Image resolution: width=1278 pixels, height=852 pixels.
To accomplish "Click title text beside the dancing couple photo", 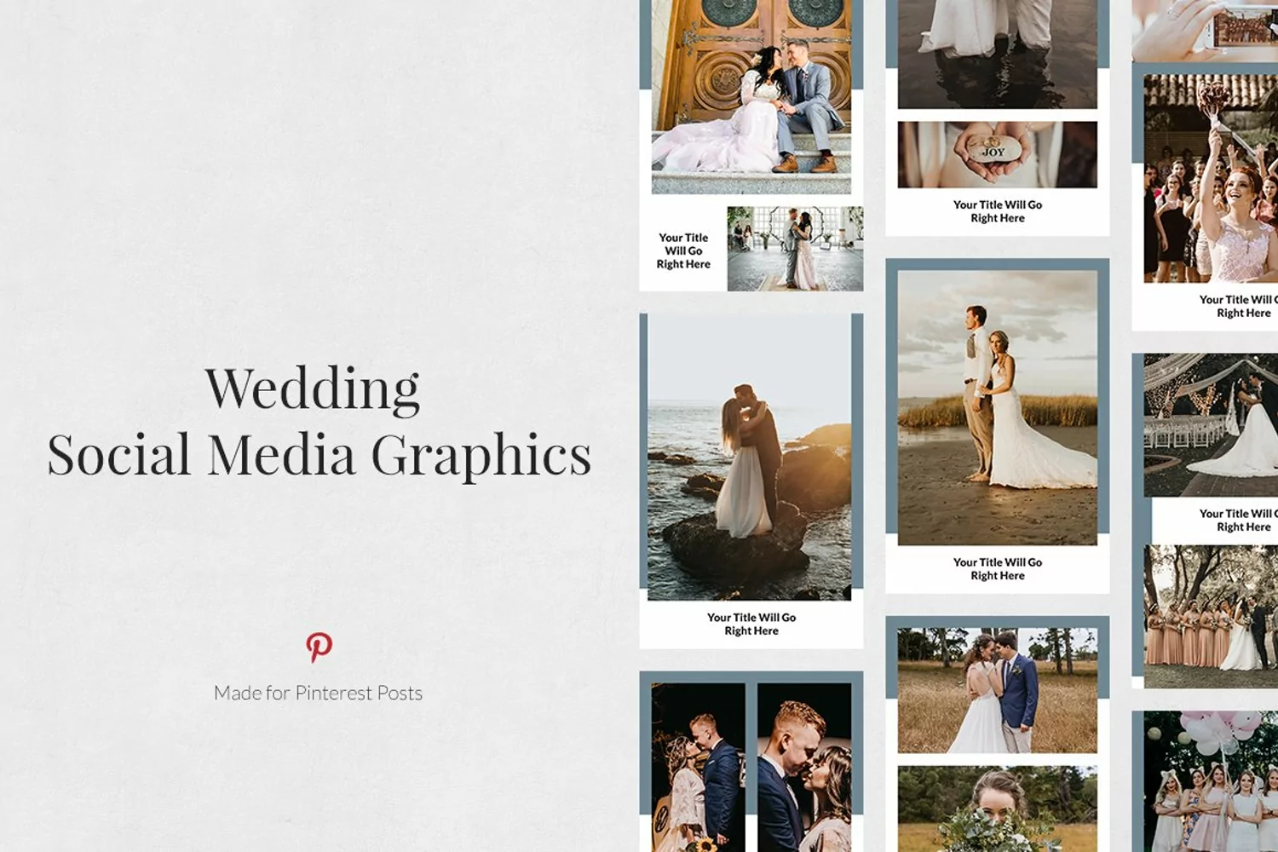I will point(683,250).
